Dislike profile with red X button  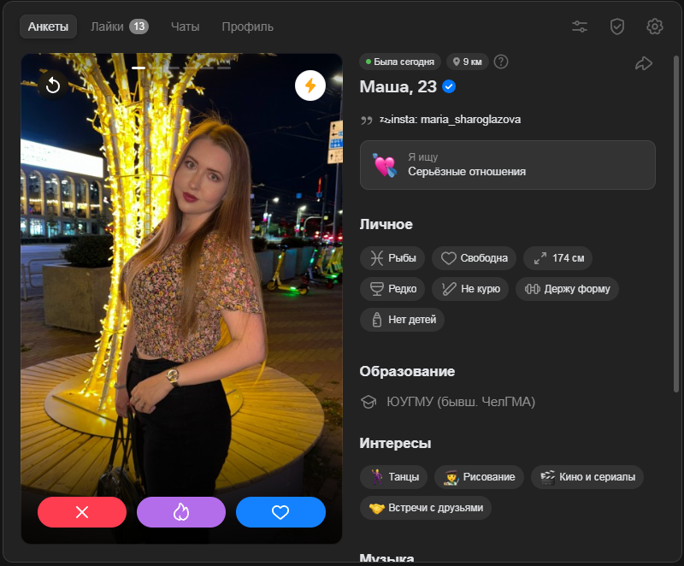click(x=82, y=512)
